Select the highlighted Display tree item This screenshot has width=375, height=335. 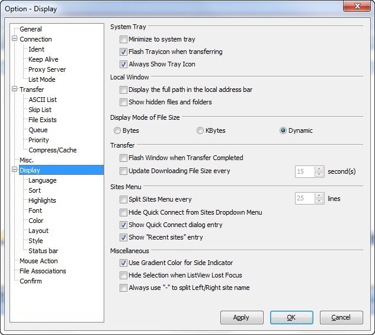point(61,170)
